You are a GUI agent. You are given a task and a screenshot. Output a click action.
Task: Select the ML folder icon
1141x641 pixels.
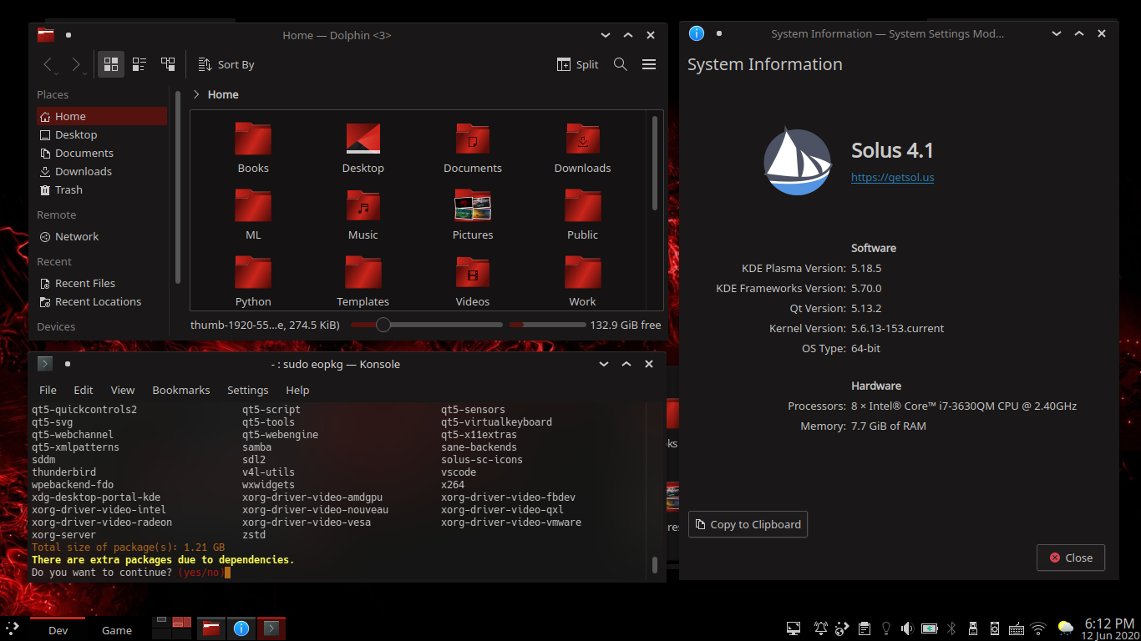[x=253, y=205]
